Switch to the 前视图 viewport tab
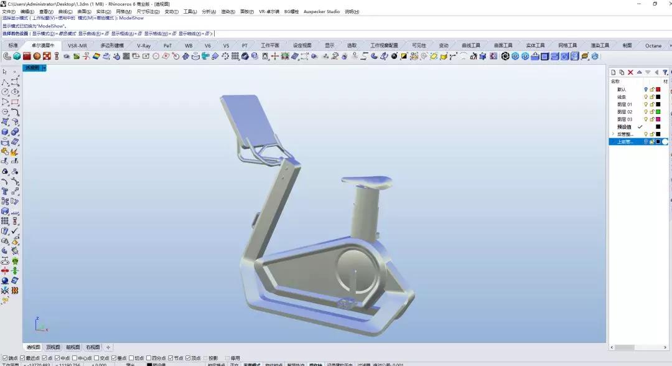This screenshot has width=672, height=366. coord(73,347)
